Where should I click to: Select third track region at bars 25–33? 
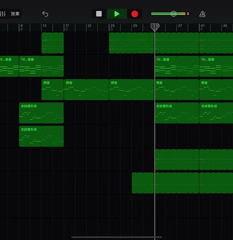132,89
